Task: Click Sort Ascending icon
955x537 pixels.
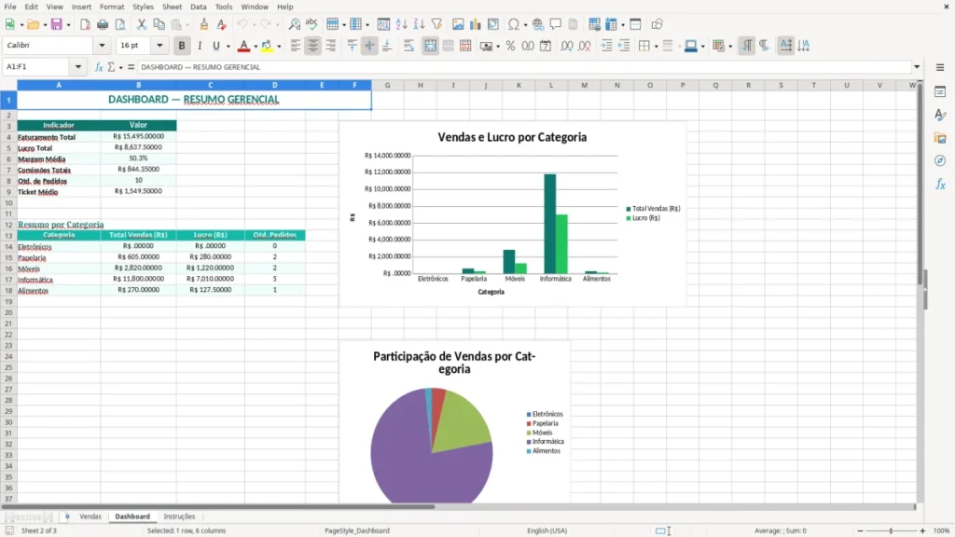Action: coord(401,24)
